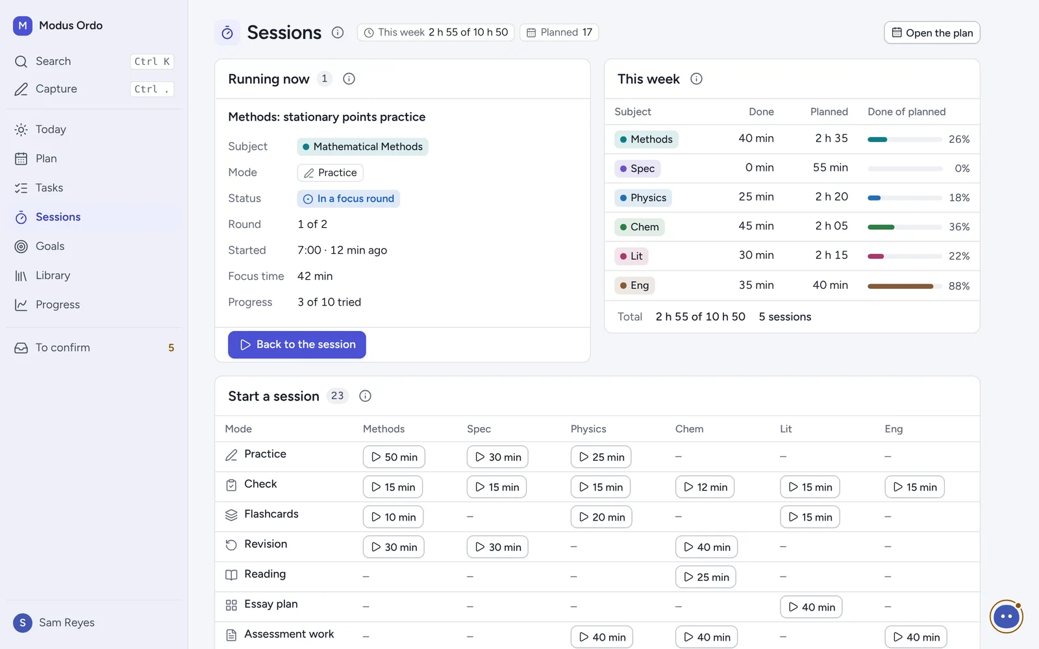The width and height of the screenshot is (1039, 649).
Task: Click the This week 2 h 55 chip
Action: 436,32
